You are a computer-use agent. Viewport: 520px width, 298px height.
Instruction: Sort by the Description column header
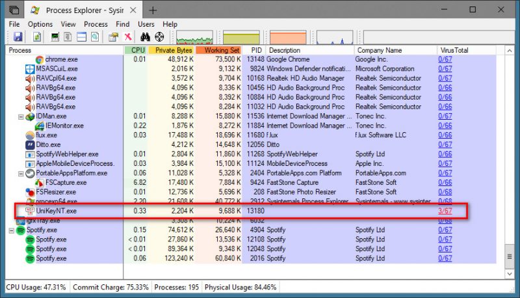(310, 50)
